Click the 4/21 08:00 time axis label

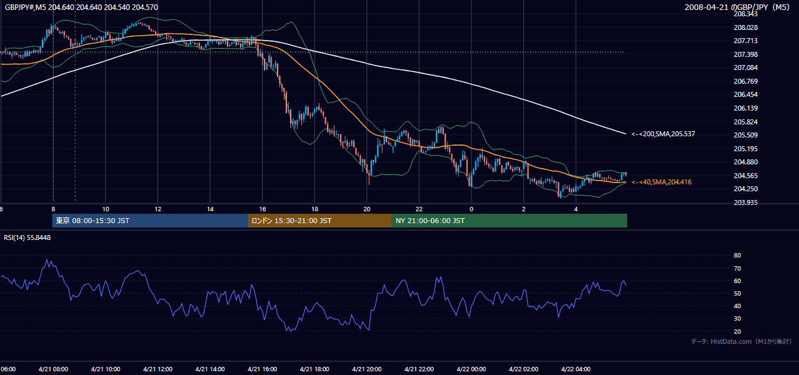click(53, 369)
